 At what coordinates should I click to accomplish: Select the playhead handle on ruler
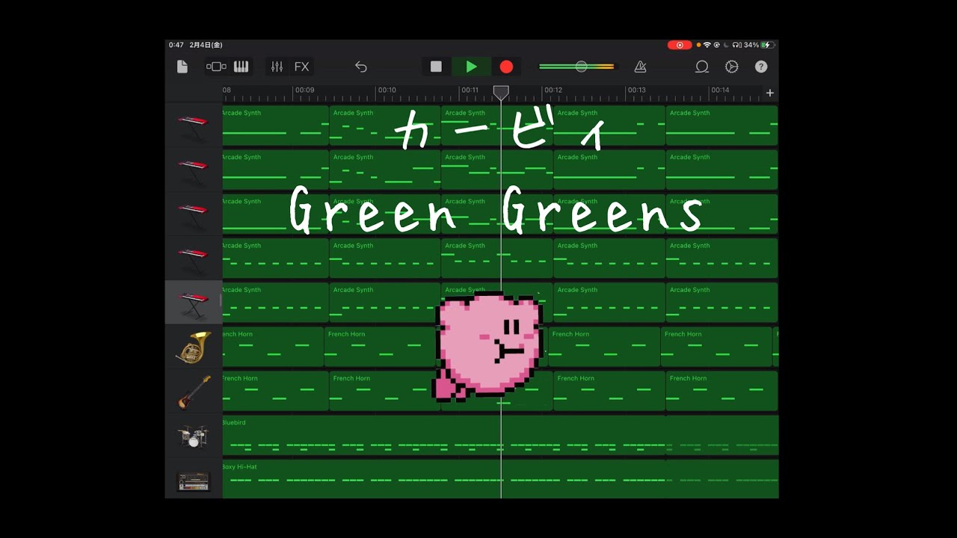pyautogui.click(x=501, y=92)
